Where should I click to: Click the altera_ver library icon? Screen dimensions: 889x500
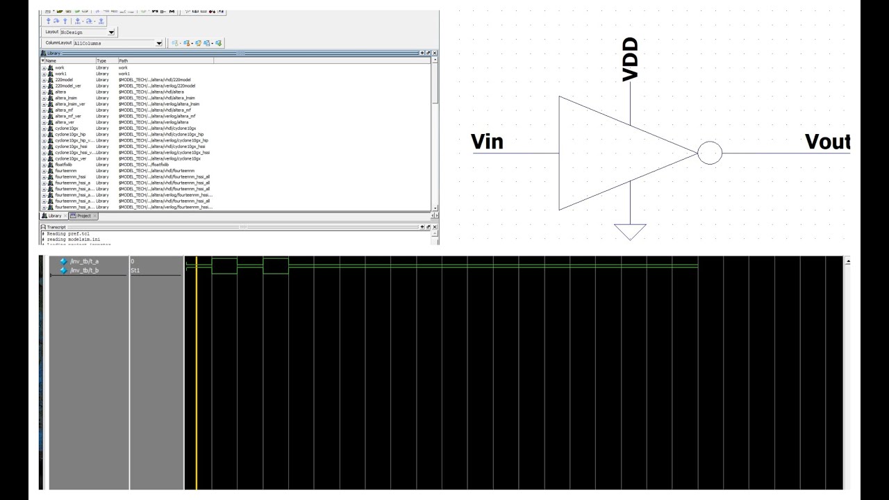click(x=50, y=122)
